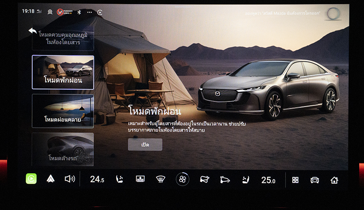This screenshot has height=210, width=364.
Task: Open the Android Auto icon
Action: [51, 179]
